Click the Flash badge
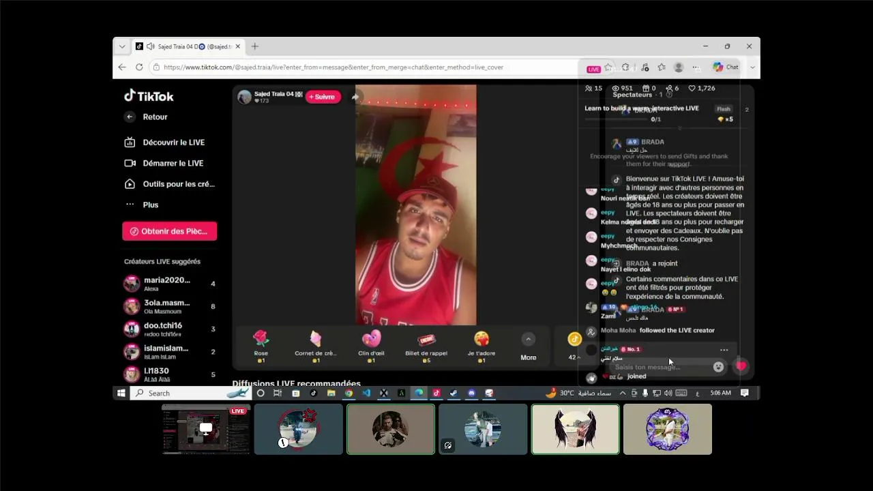Screen dimensions: 873x491 (724, 109)
